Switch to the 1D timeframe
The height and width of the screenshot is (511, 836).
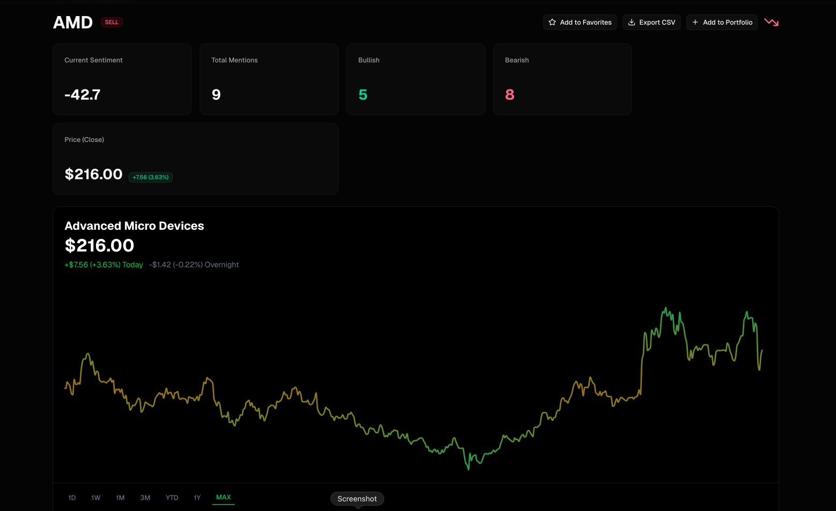coord(72,498)
